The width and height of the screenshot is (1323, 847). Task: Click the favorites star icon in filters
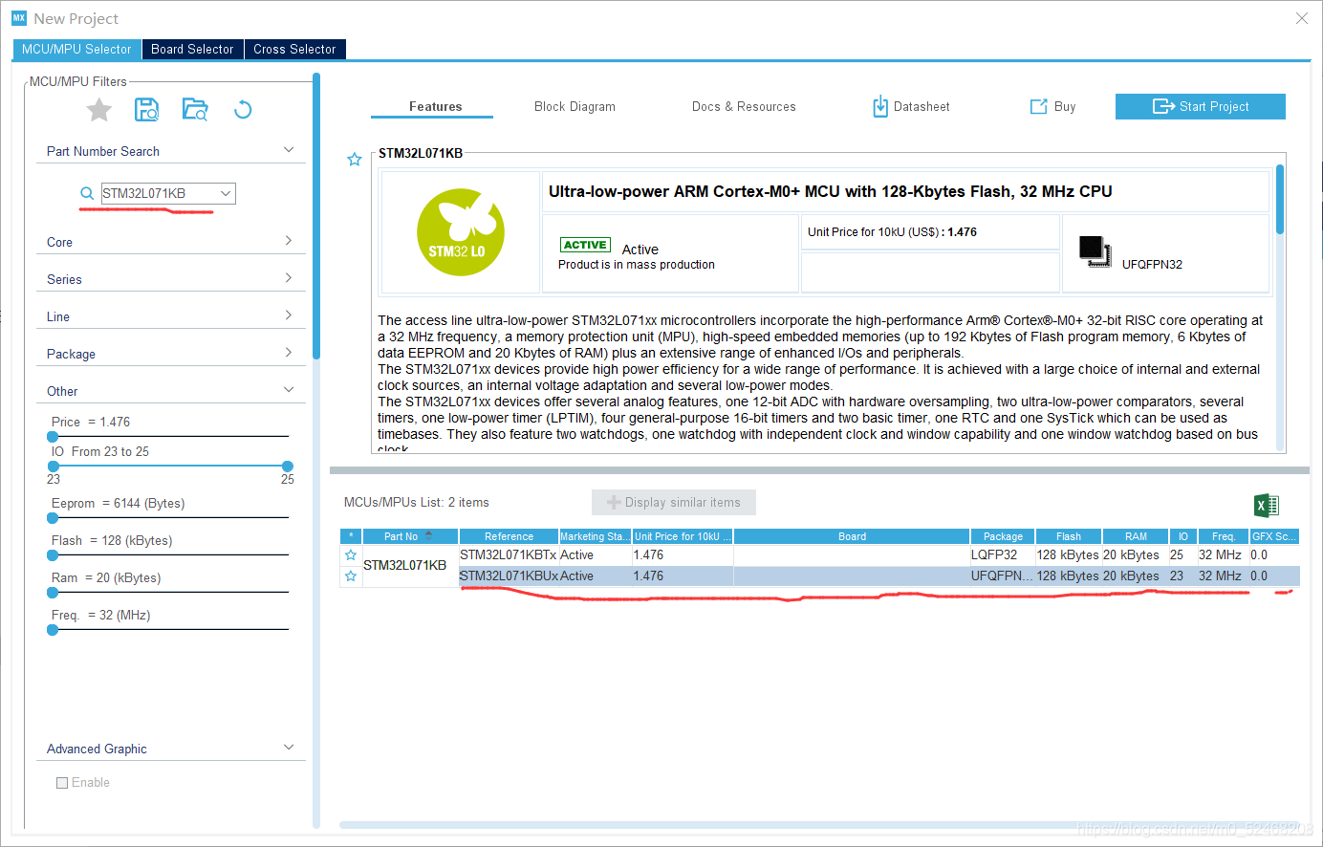(99, 110)
